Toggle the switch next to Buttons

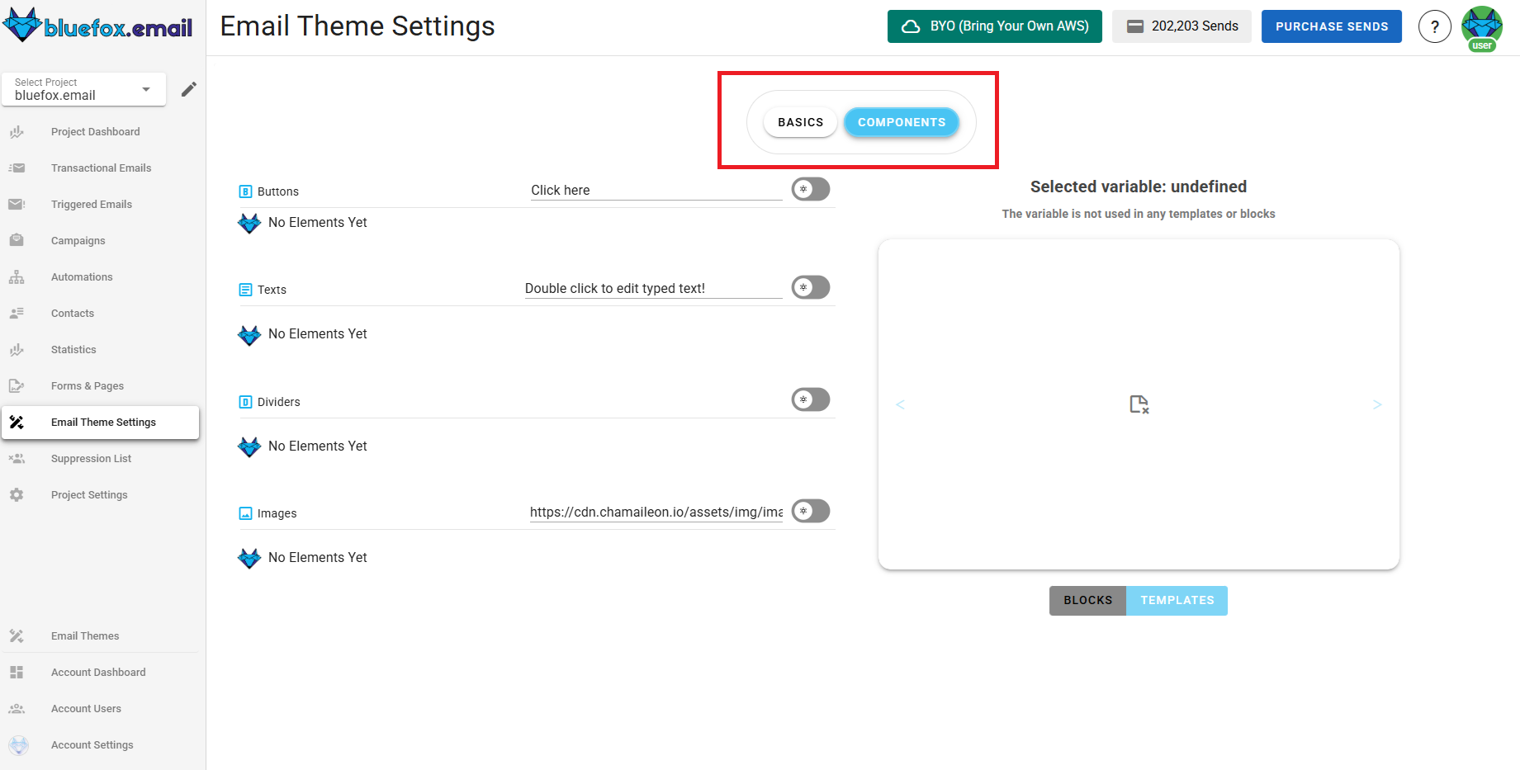tap(810, 189)
